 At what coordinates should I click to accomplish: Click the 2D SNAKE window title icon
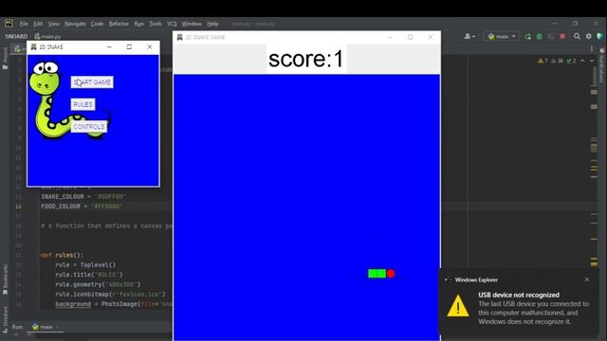coord(34,46)
